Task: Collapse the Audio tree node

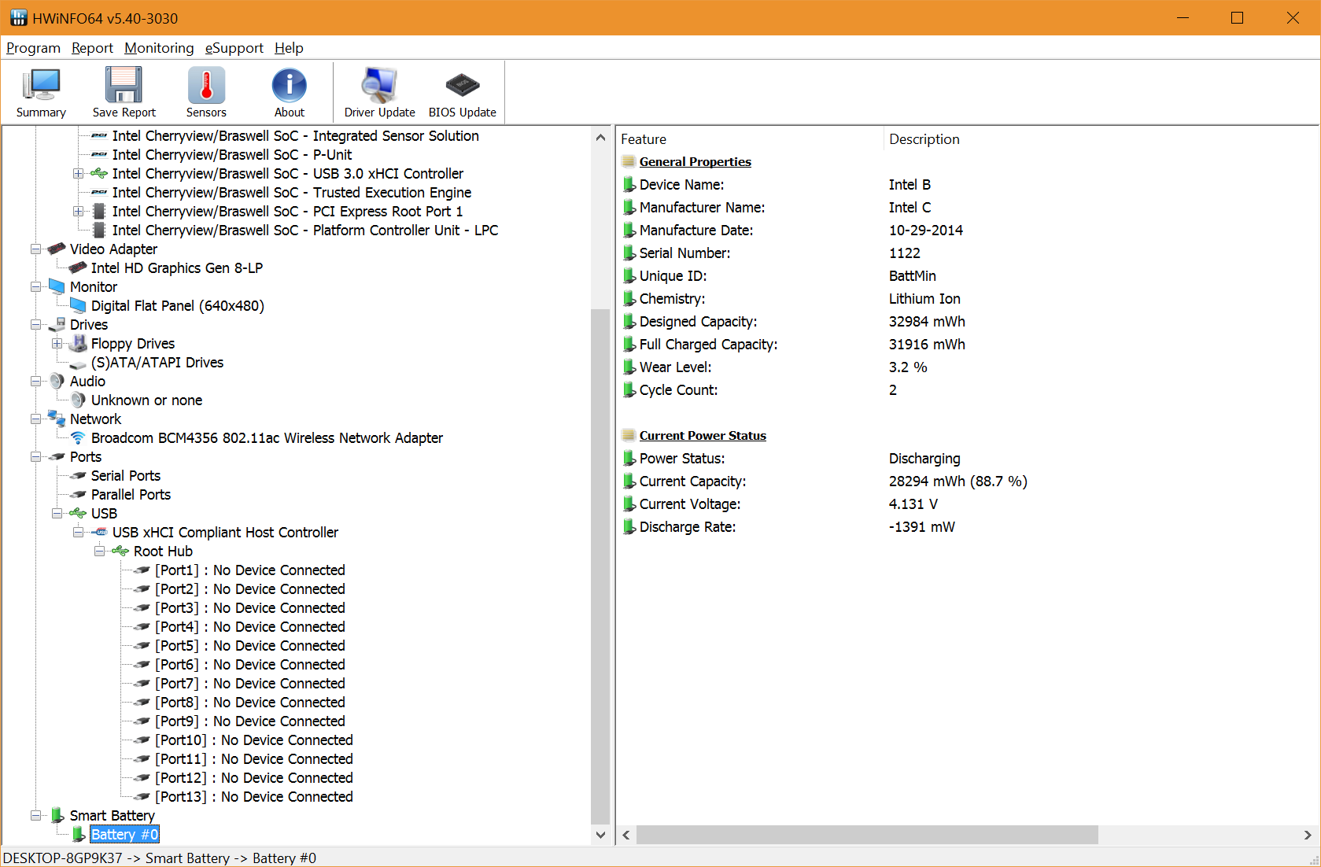Action: (x=35, y=381)
